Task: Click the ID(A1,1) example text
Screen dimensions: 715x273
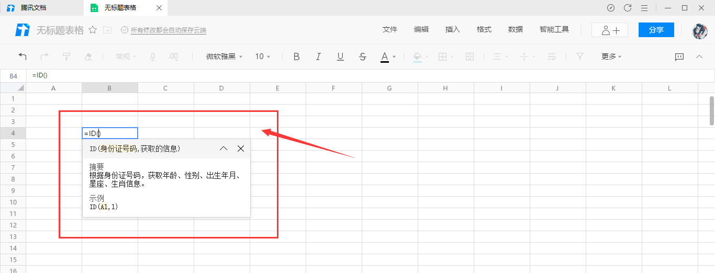Action: (x=104, y=207)
